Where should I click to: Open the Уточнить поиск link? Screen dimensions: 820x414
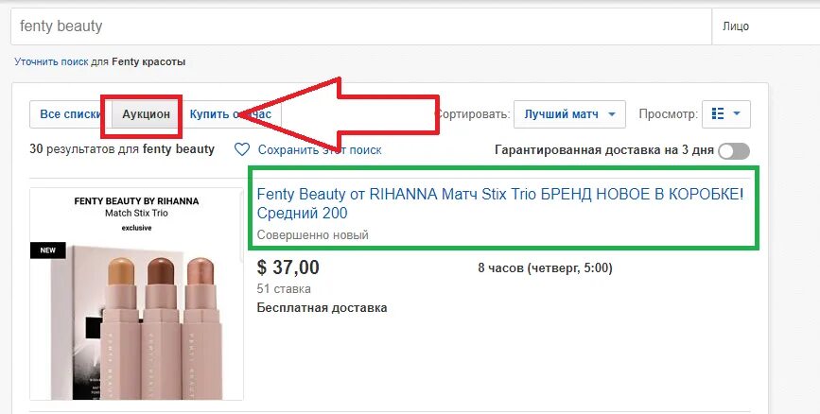point(51,61)
